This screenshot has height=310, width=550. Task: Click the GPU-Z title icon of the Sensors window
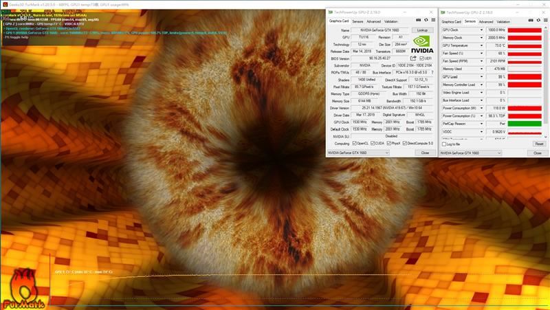tap(442, 12)
